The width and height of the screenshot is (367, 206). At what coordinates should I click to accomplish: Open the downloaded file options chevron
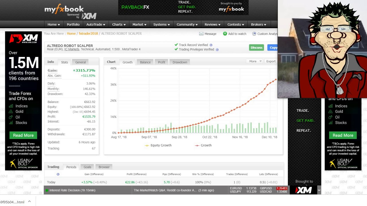(29, 202)
